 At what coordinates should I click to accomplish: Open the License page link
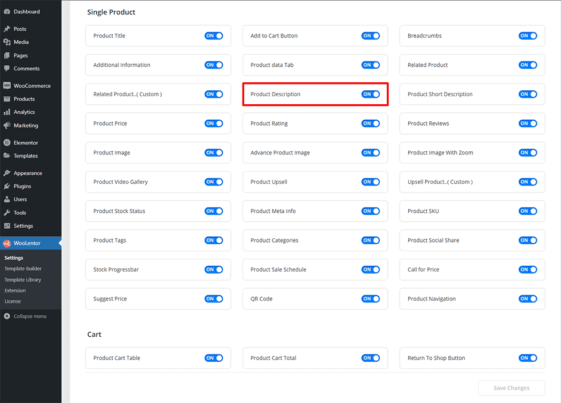click(x=12, y=301)
